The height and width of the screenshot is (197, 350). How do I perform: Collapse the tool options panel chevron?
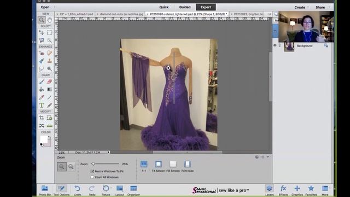(267, 157)
